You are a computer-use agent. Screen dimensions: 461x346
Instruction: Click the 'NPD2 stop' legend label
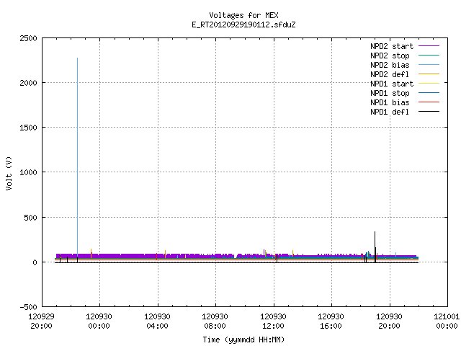(x=390, y=56)
